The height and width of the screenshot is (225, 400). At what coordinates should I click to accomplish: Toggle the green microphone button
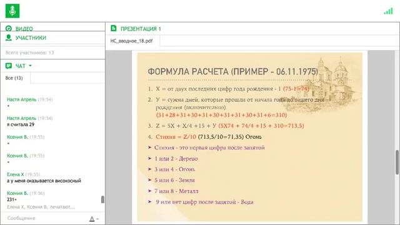(x=12, y=11)
